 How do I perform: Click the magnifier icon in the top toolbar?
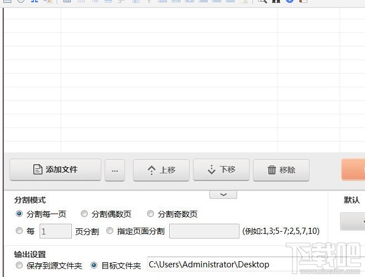pos(263,1)
